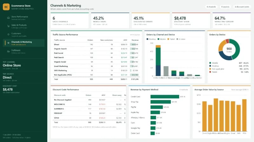The width and height of the screenshot is (254, 142).
Task: Click the WELCOME10 discount code row
Action: click(90, 104)
